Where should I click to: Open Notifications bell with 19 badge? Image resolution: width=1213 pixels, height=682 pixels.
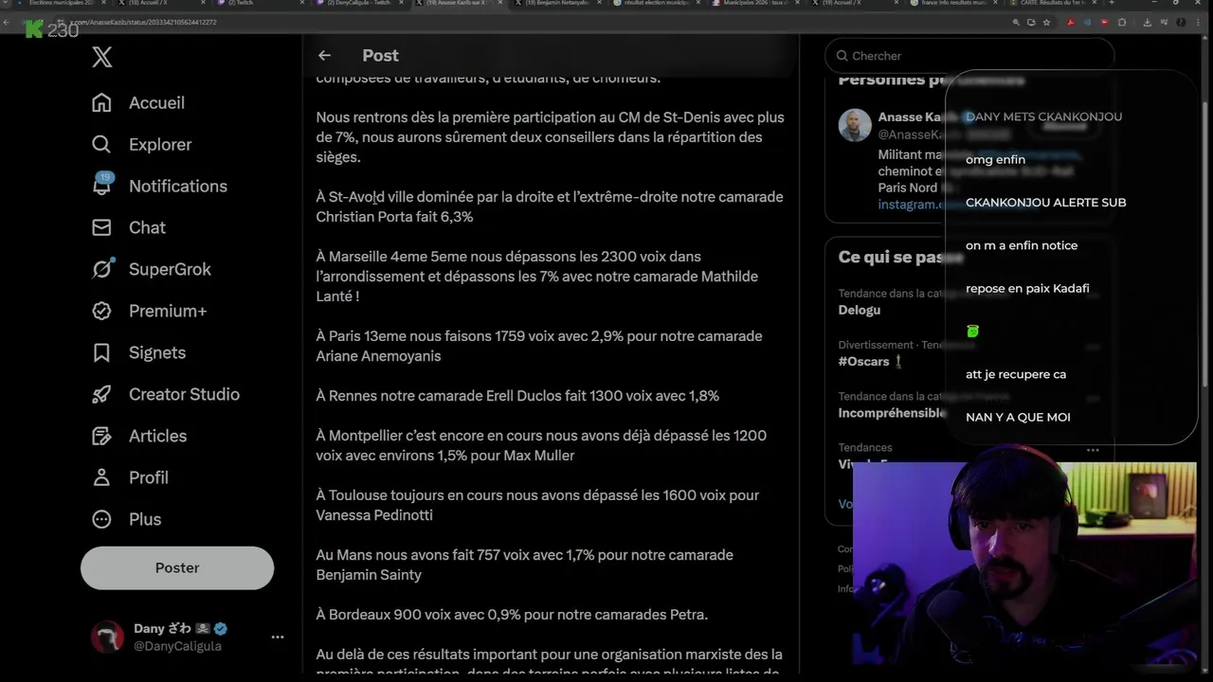click(x=102, y=185)
